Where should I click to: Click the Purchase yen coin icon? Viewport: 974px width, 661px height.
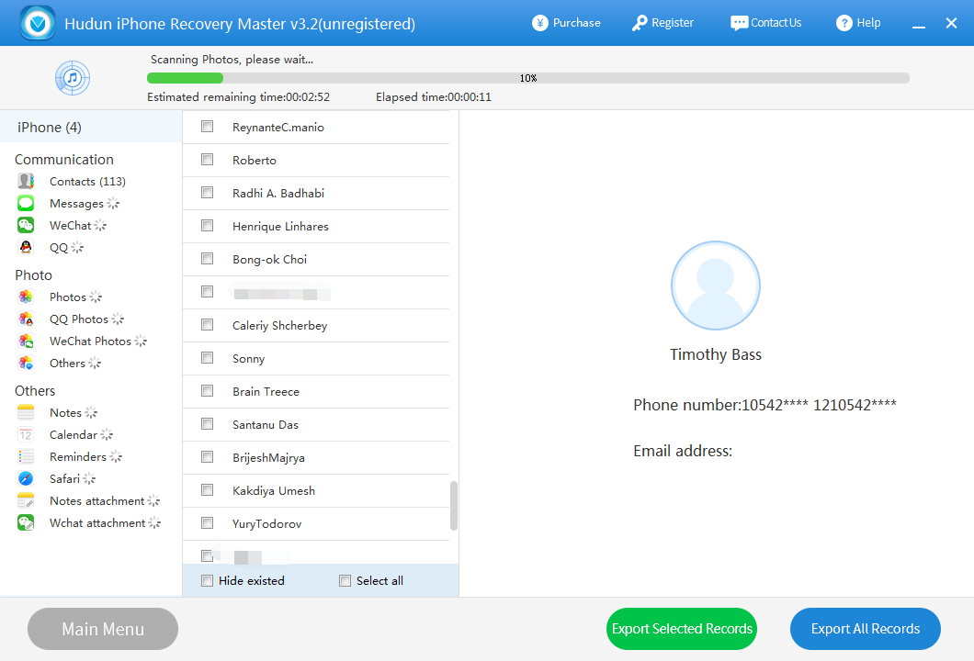coord(539,23)
